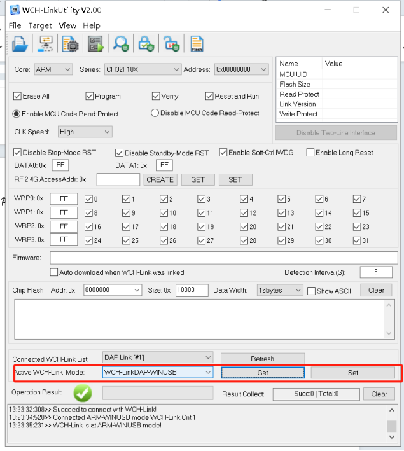Click the enable read-protect lock icon
404x451 pixels.
point(146,44)
